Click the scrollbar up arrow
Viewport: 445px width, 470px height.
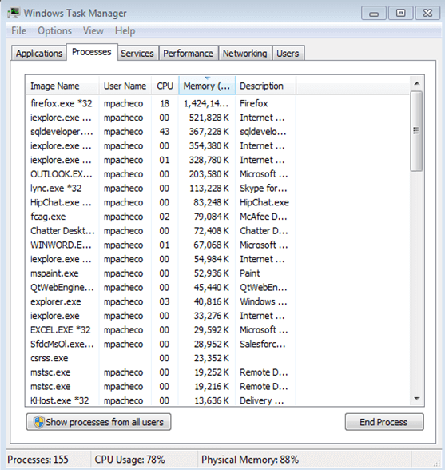tap(417, 84)
